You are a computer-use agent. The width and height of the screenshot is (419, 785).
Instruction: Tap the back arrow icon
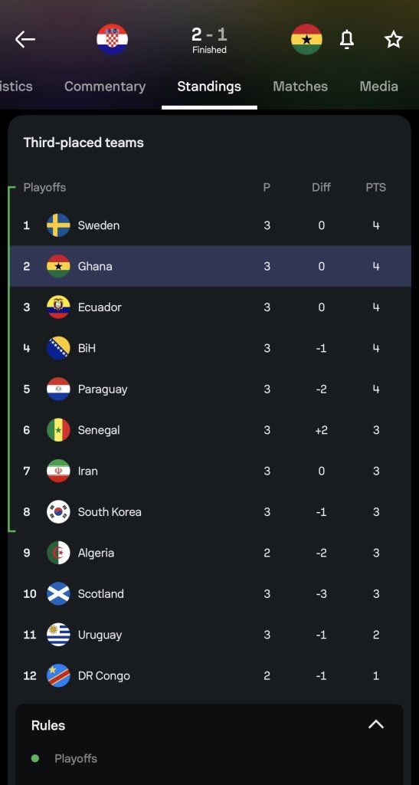[25, 39]
